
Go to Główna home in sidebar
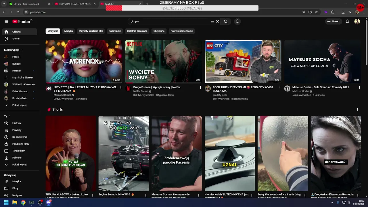click(x=20, y=32)
